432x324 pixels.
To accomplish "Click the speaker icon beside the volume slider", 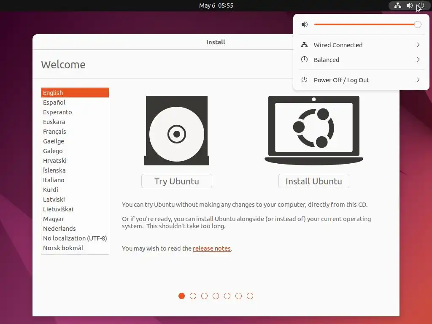I will [305, 24].
